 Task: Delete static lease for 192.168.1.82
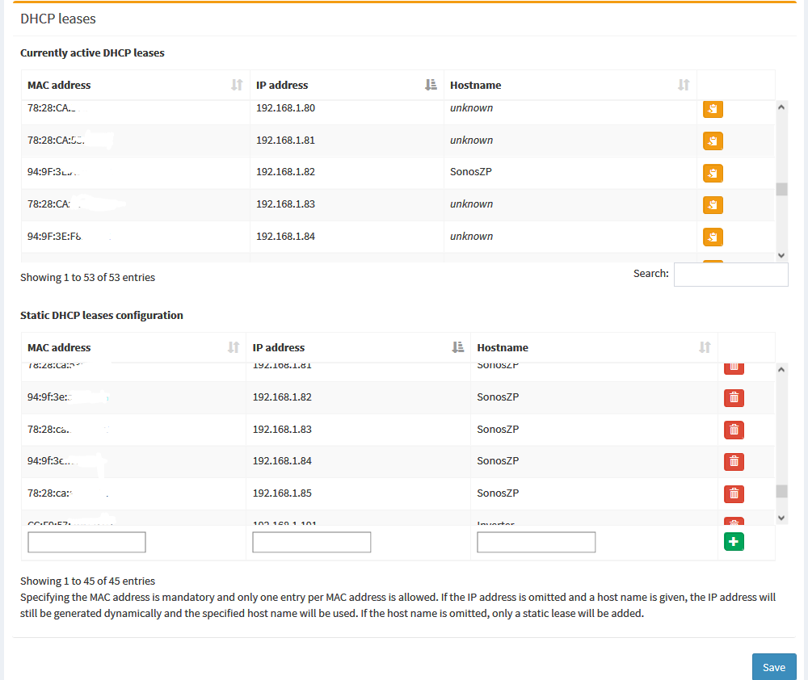click(734, 397)
